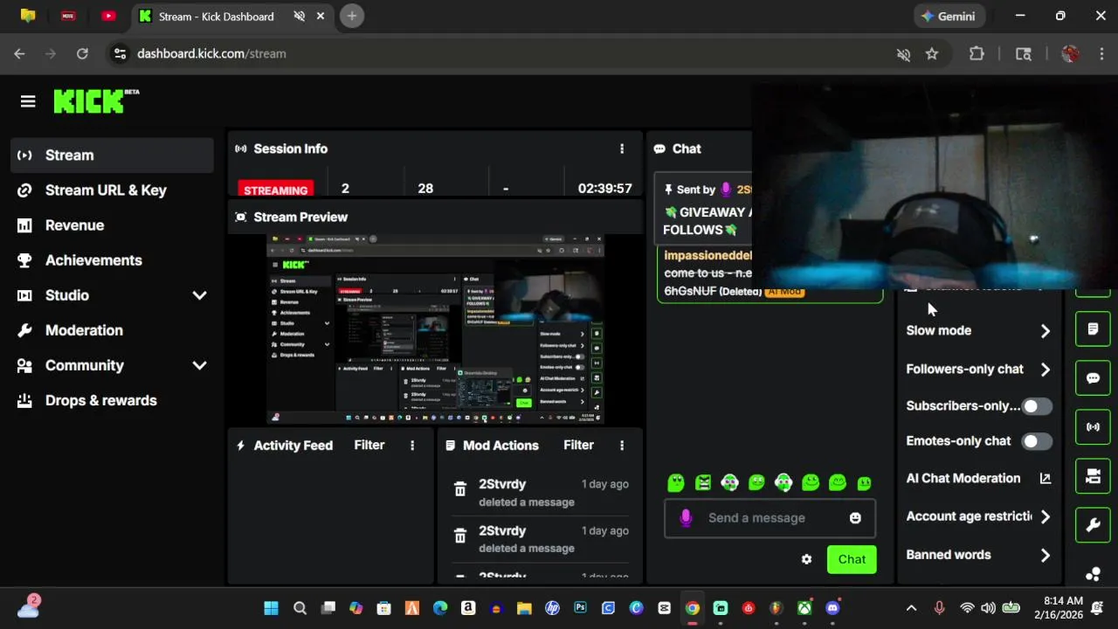The image size is (1118, 629).
Task: Open the notes panel icon in right rail
Action: coord(1093,329)
